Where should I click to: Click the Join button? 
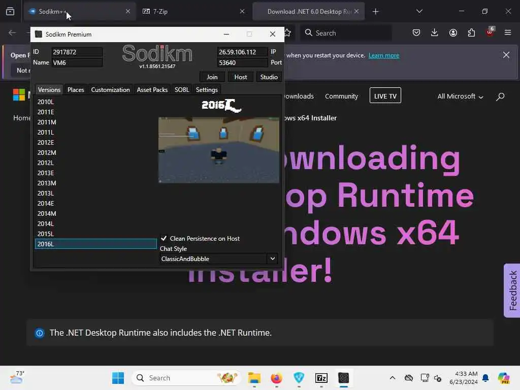pyautogui.click(x=212, y=77)
